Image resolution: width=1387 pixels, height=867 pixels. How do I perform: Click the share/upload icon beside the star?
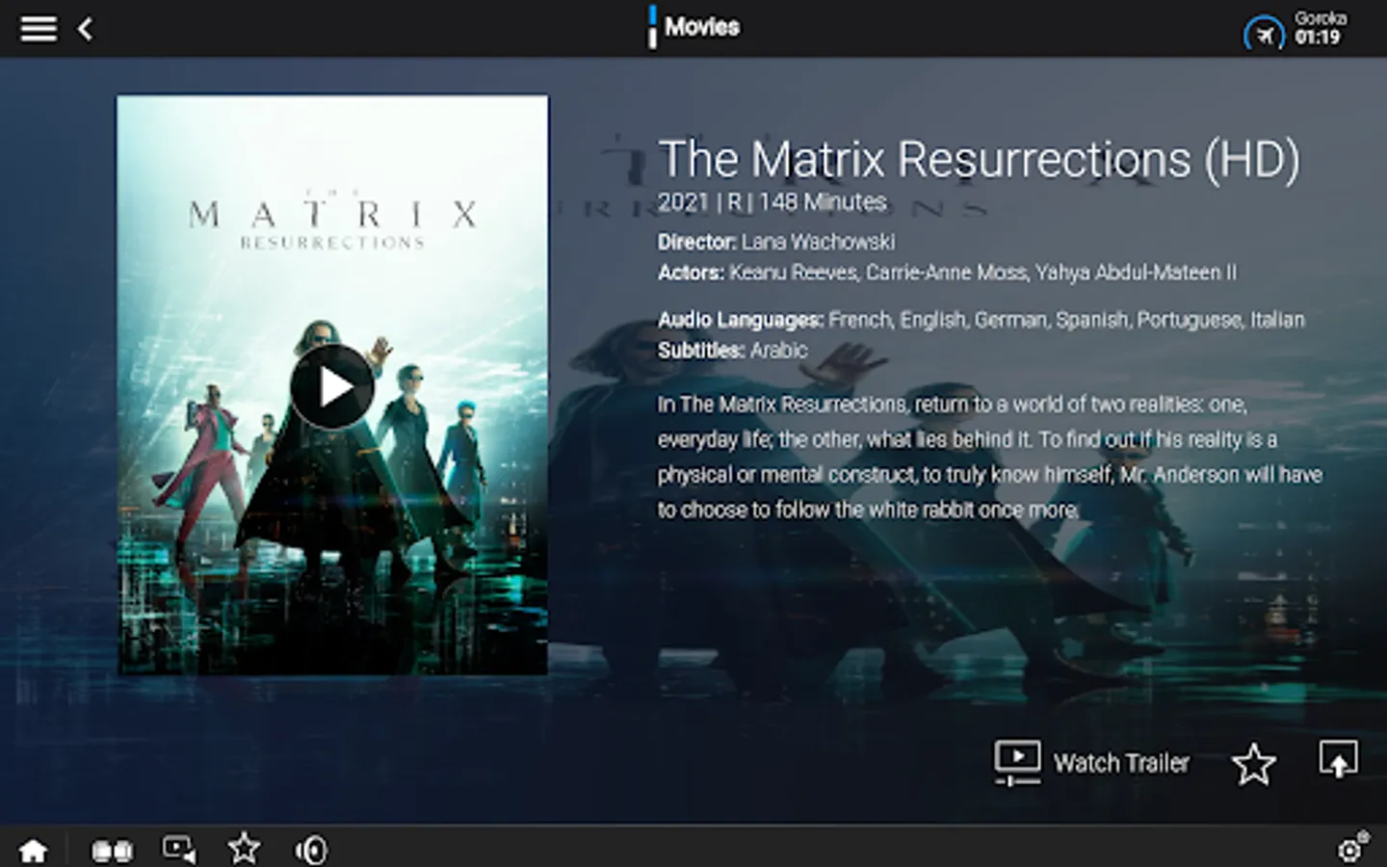1338,759
